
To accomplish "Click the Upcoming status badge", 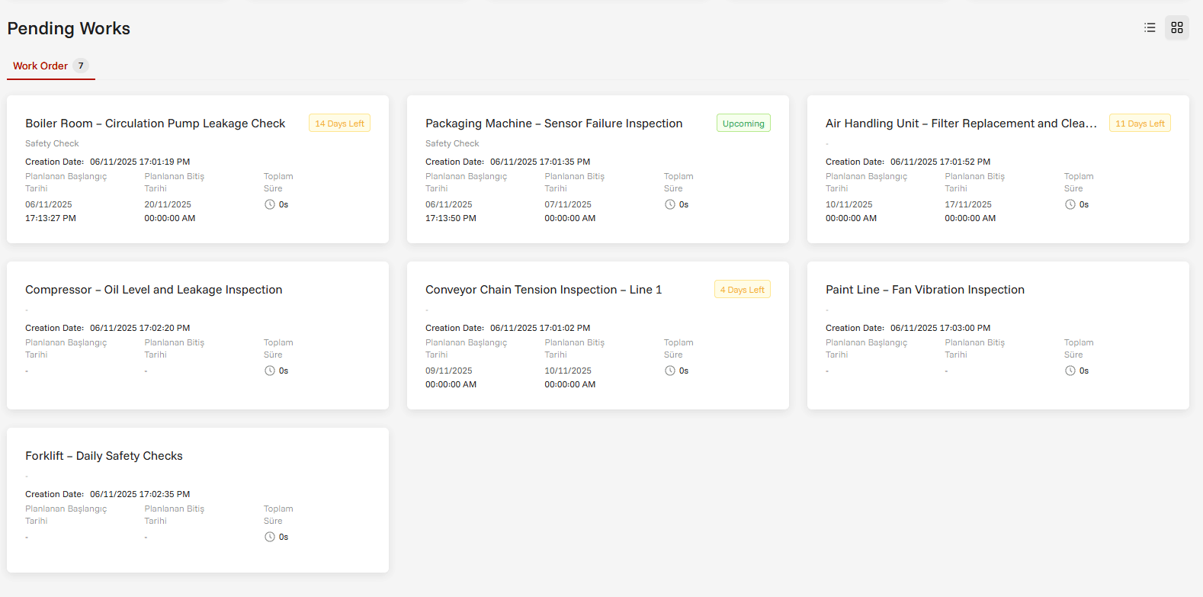I will tap(743, 124).
